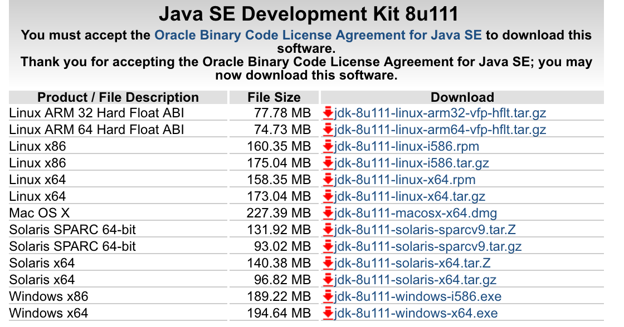The width and height of the screenshot is (624, 327).
Task: Click red download icon beside linux-x64.rpm
Action: pos(328,180)
